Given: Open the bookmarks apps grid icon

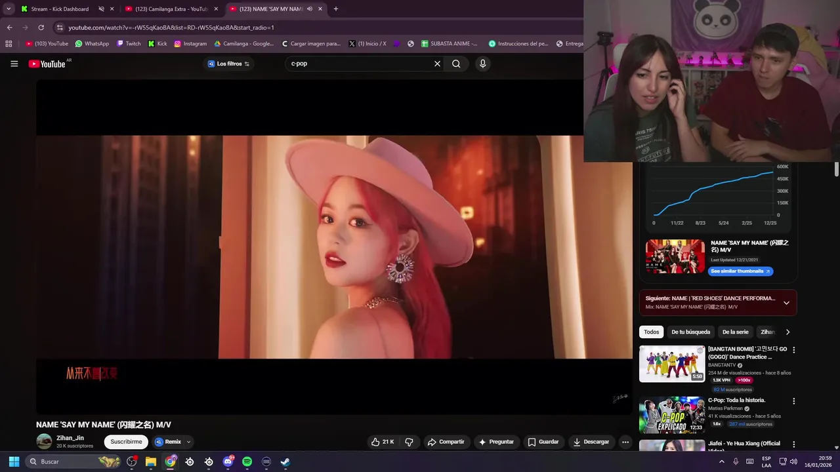Looking at the screenshot, I should pos(9,44).
